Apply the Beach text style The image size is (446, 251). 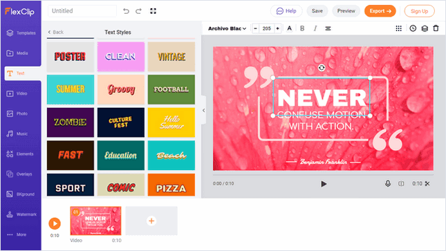[x=171, y=156]
